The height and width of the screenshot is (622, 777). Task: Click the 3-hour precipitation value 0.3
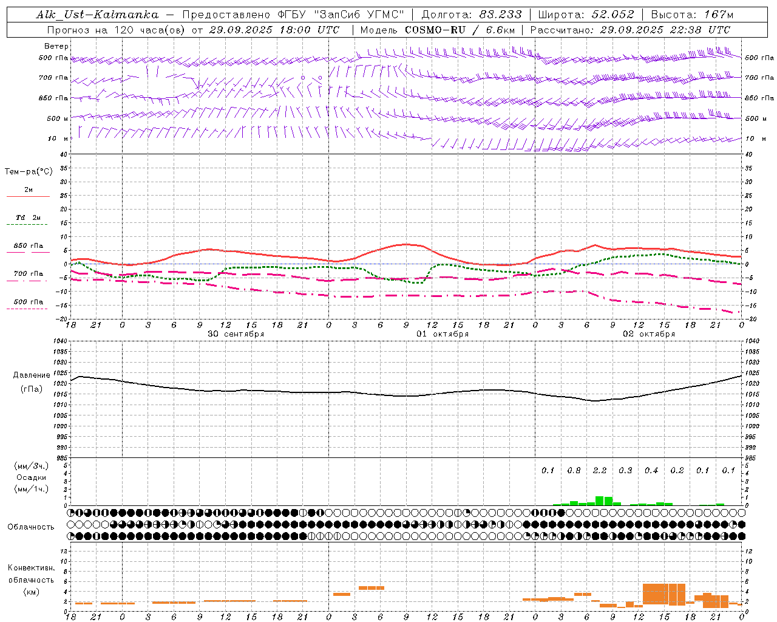point(625,471)
